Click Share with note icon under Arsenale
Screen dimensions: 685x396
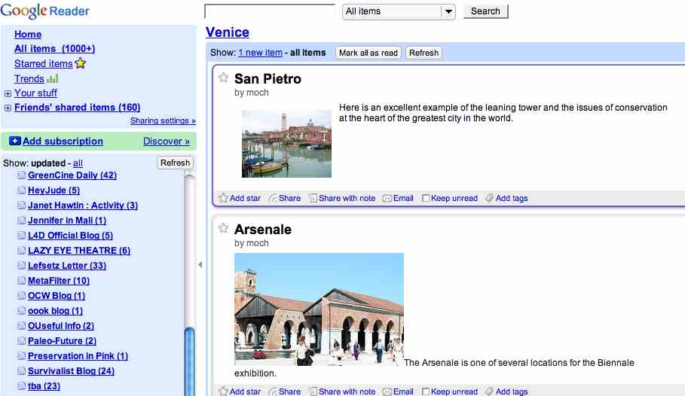[313, 391]
